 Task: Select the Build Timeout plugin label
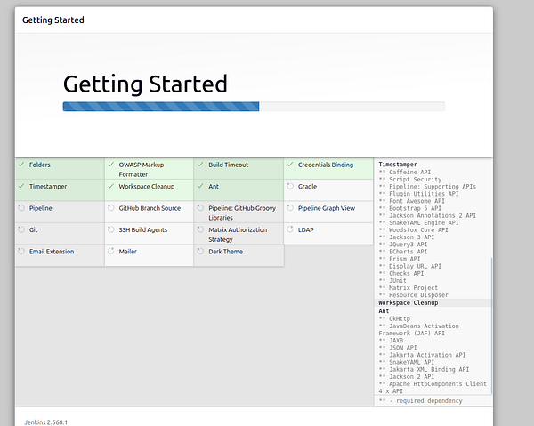[x=229, y=165]
